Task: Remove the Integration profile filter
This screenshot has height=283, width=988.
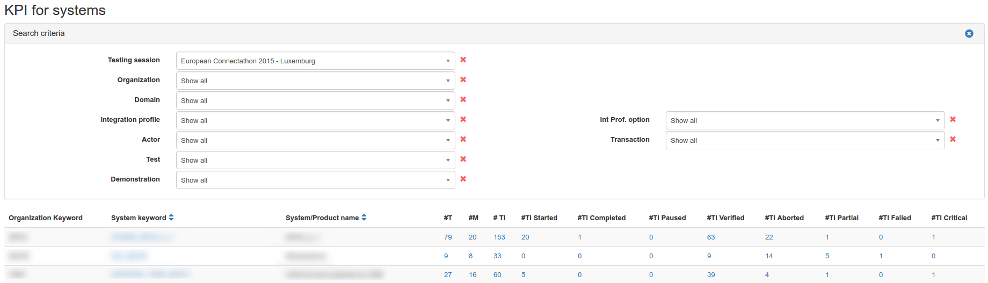Action: coord(463,119)
